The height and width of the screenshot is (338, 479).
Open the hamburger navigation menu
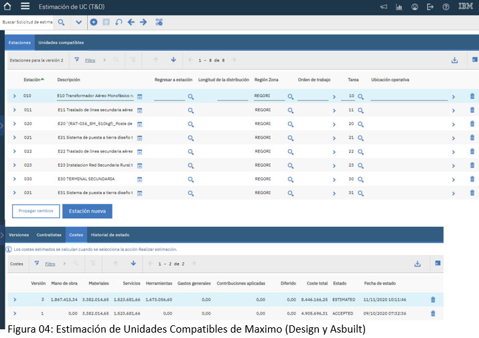(x=25, y=6)
